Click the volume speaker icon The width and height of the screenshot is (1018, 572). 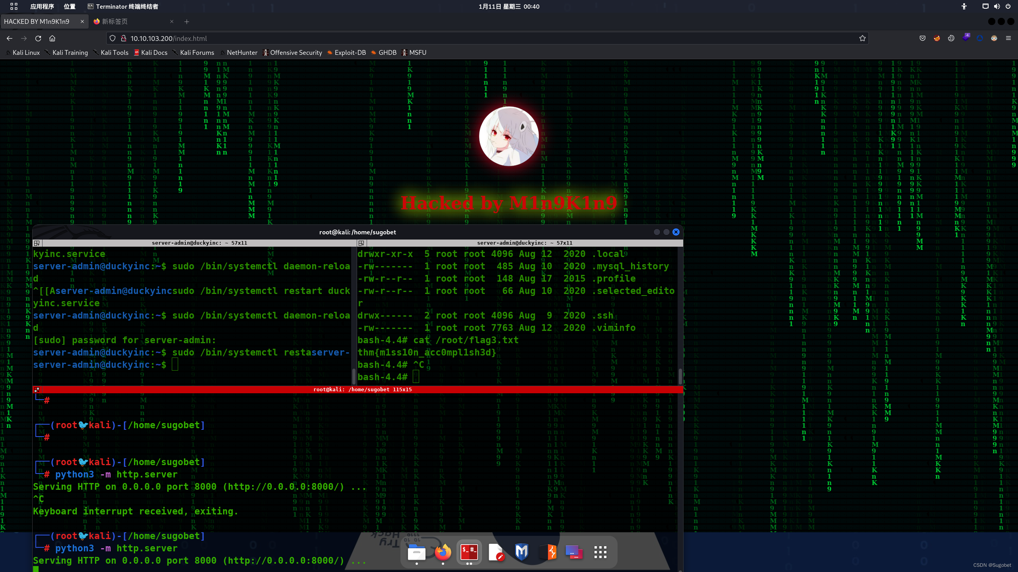(997, 6)
